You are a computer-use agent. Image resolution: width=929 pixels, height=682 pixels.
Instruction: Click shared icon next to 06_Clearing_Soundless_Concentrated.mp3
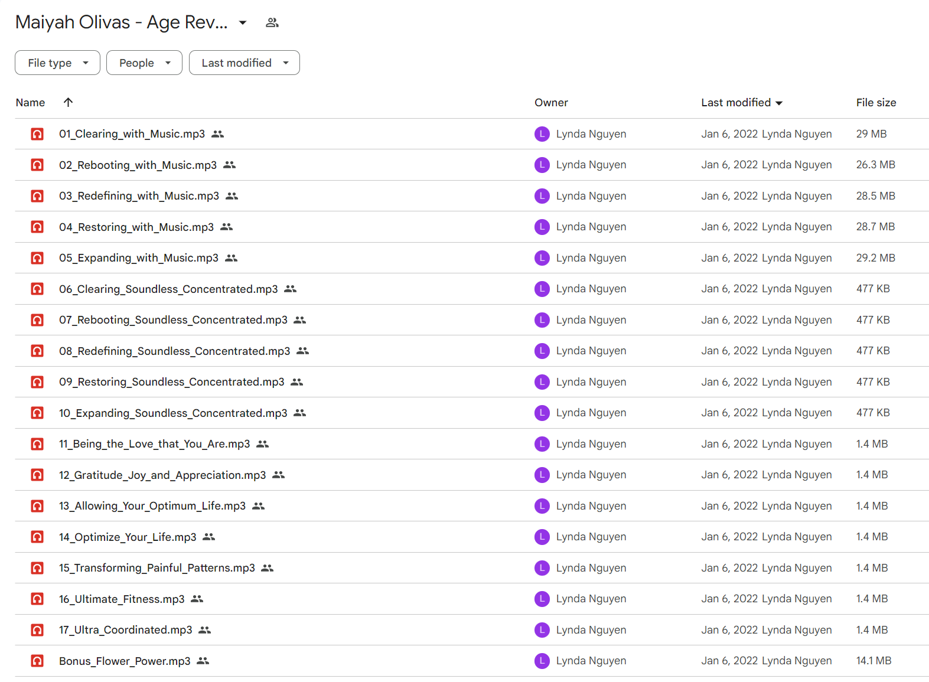[291, 289]
